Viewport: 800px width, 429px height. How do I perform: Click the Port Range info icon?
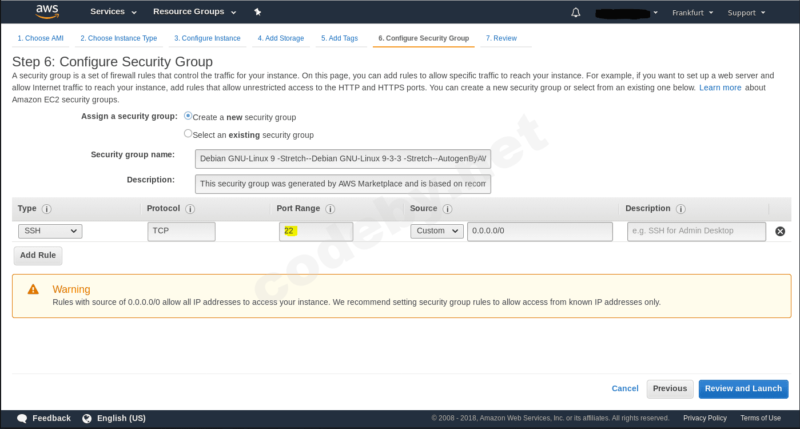pos(329,209)
